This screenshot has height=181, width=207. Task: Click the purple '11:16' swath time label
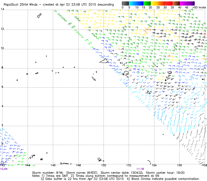tap(140, 169)
